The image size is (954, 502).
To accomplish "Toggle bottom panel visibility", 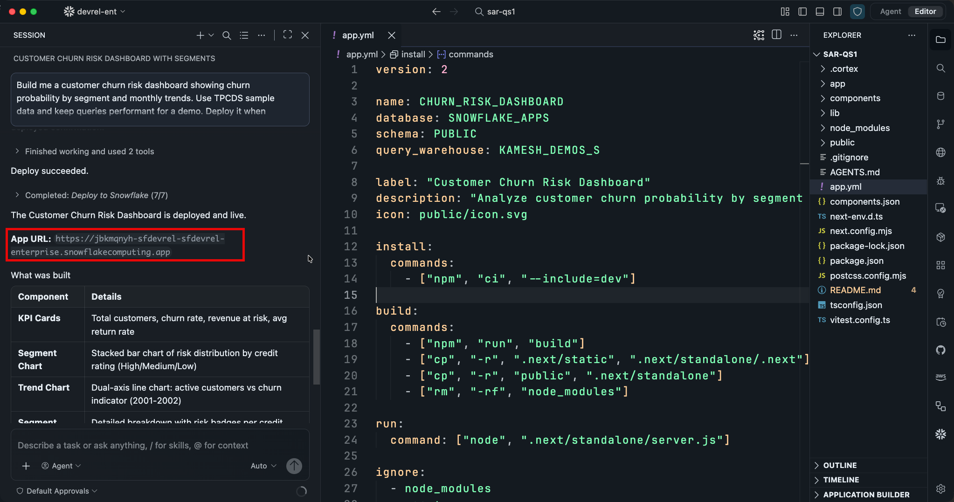I will 820,12.
